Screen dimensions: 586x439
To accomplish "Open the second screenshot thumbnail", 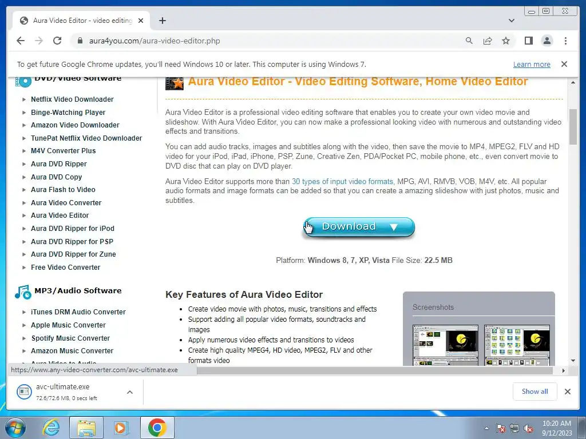I will (517, 345).
